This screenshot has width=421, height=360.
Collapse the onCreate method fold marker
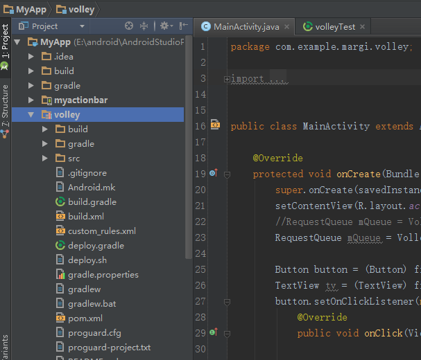pos(227,175)
